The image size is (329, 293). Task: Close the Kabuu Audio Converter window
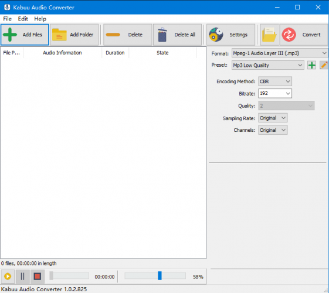(x=318, y=8)
